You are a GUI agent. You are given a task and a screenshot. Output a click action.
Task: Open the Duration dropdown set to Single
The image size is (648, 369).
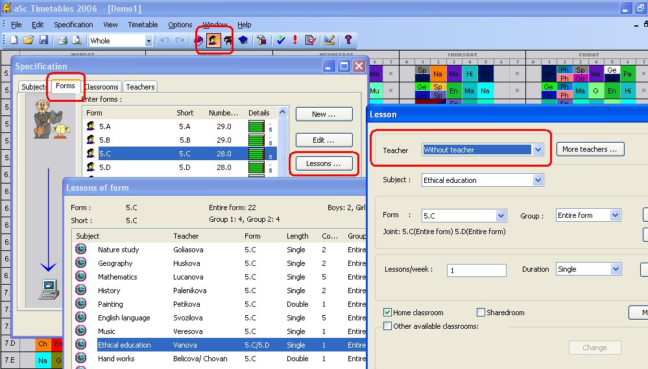pyautogui.click(x=615, y=269)
